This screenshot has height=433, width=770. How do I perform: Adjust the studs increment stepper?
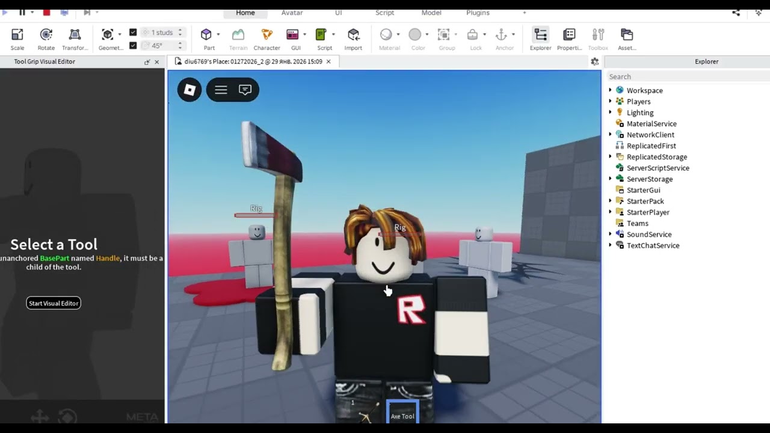[180, 32]
